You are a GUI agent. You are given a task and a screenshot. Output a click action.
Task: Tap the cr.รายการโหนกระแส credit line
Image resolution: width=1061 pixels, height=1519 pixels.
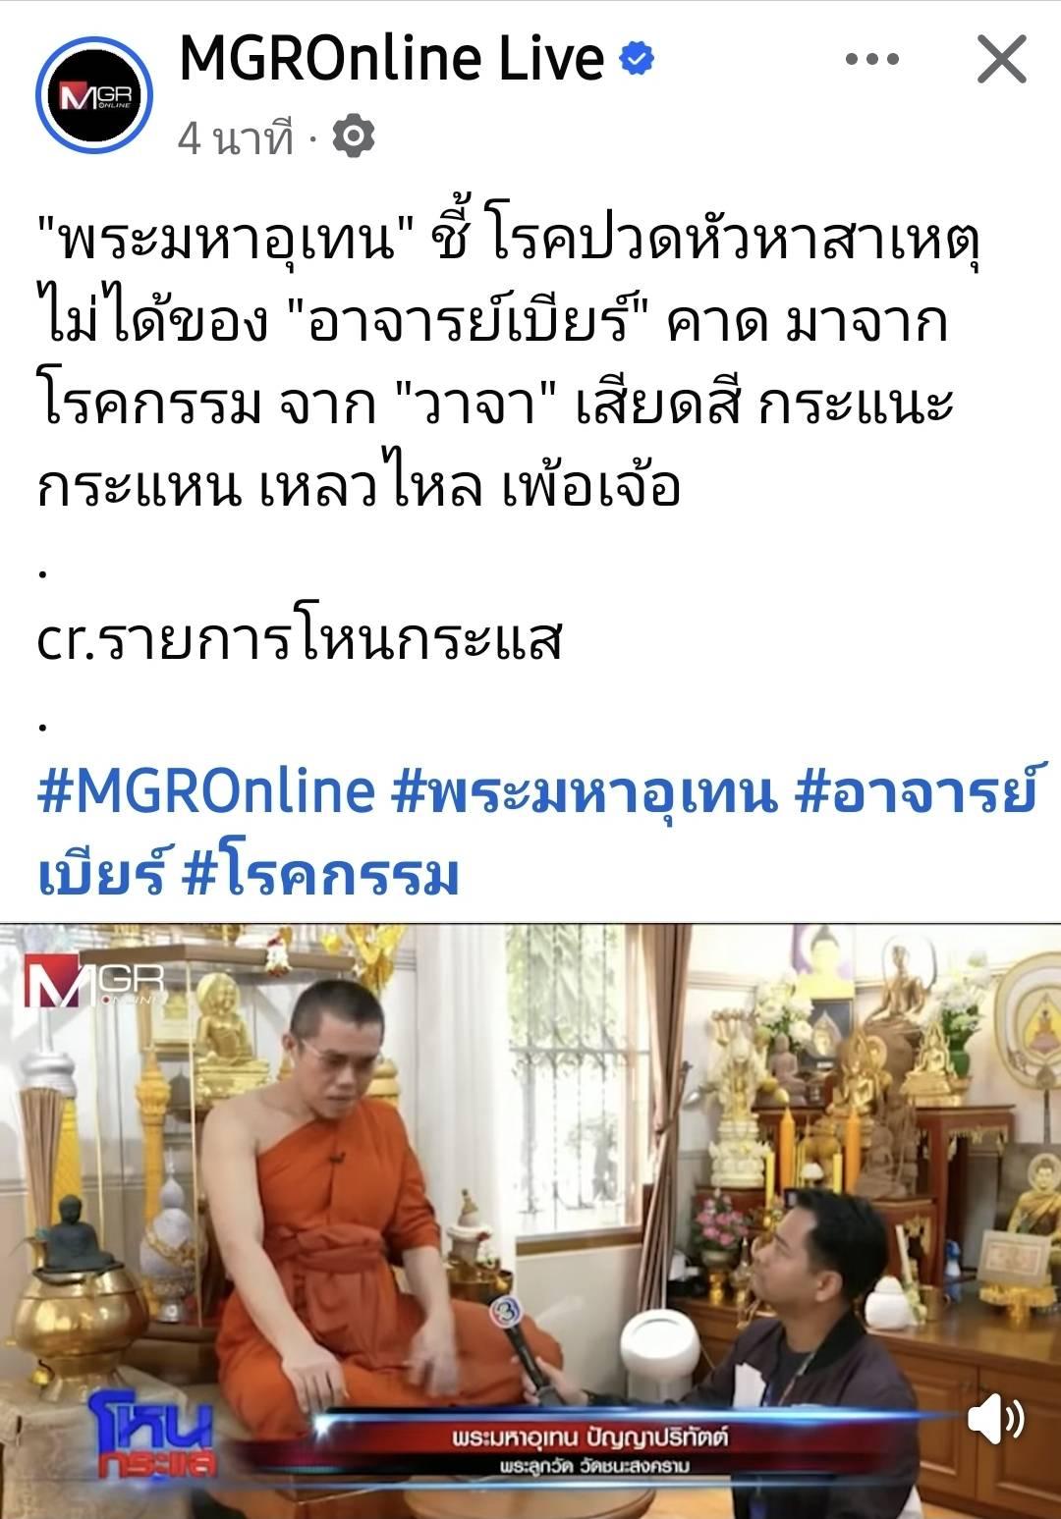pyautogui.click(x=300, y=640)
